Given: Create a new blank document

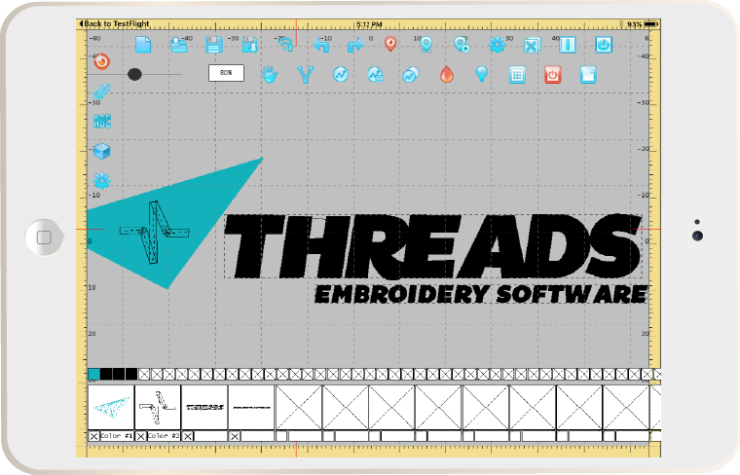Looking at the screenshot, I should [x=143, y=45].
